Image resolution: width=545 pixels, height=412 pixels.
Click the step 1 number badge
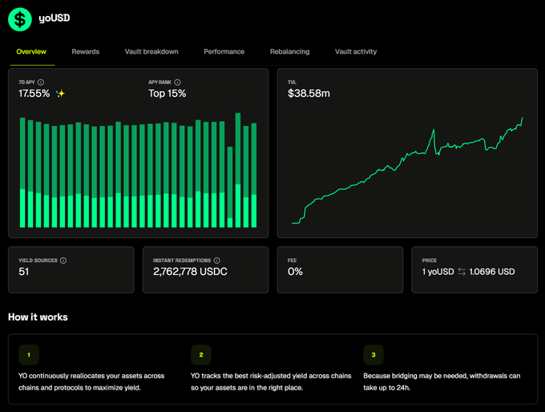(28, 353)
